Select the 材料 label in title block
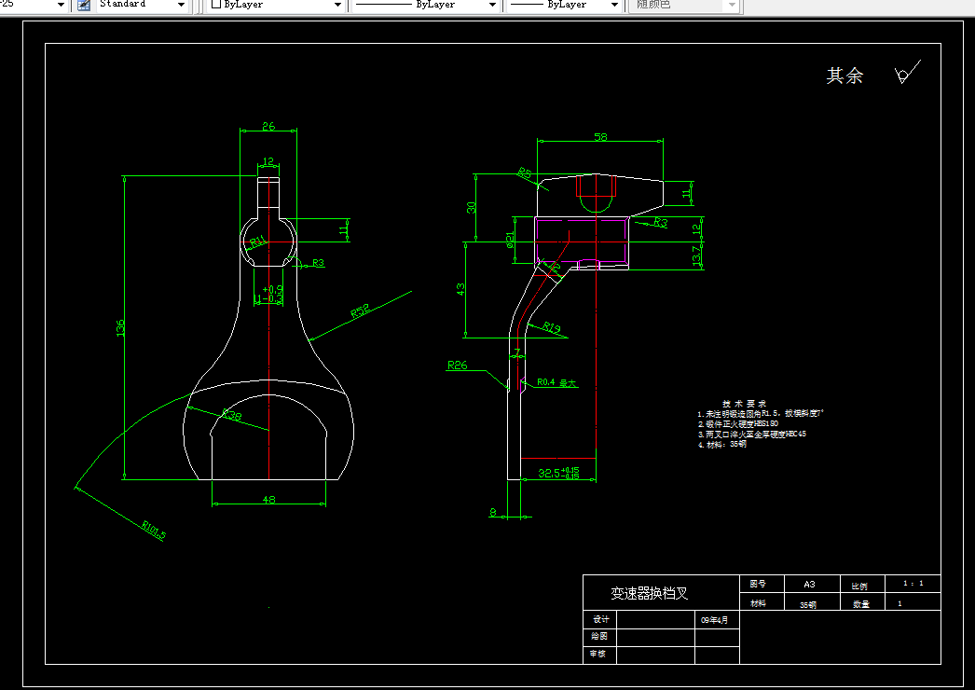This screenshot has height=690, width=975. pos(758,603)
